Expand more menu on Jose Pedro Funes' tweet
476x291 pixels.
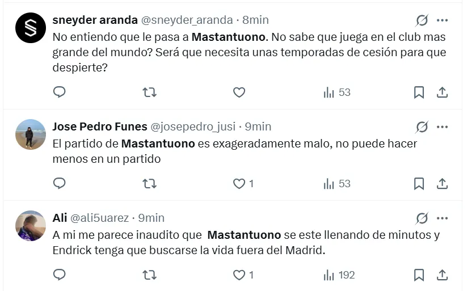click(x=443, y=126)
